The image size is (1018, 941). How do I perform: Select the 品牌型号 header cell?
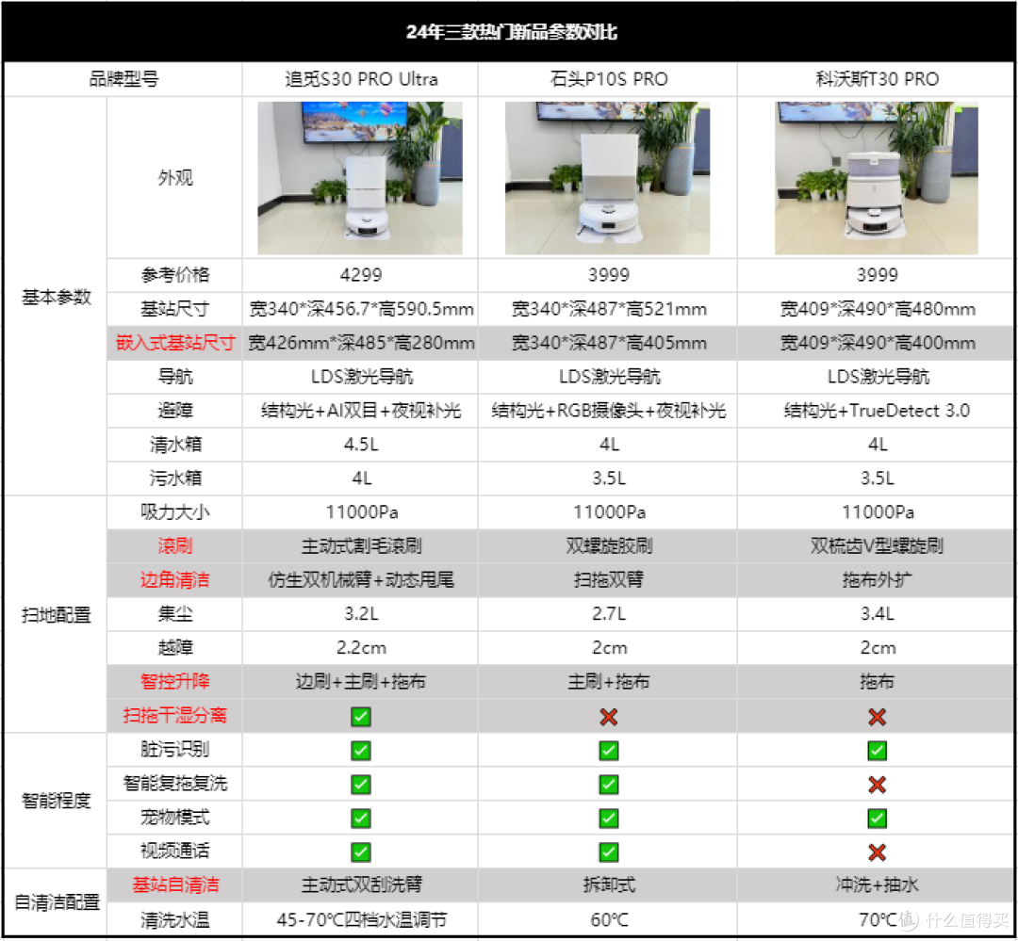coord(123,79)
